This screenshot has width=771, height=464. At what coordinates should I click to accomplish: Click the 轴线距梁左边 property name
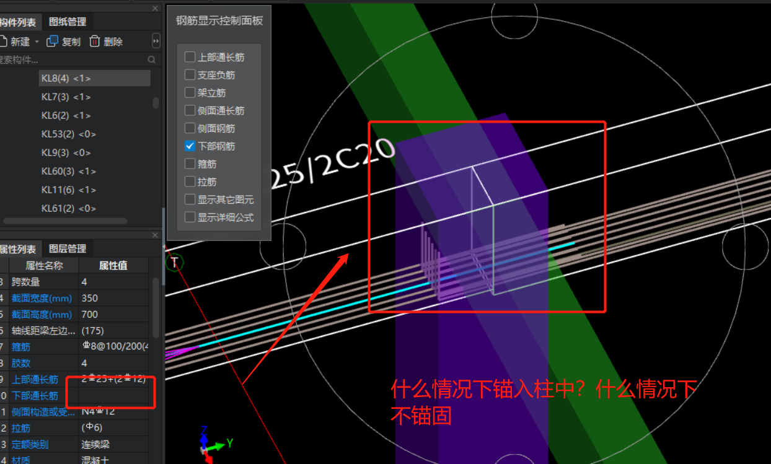[x=43, y=330]
